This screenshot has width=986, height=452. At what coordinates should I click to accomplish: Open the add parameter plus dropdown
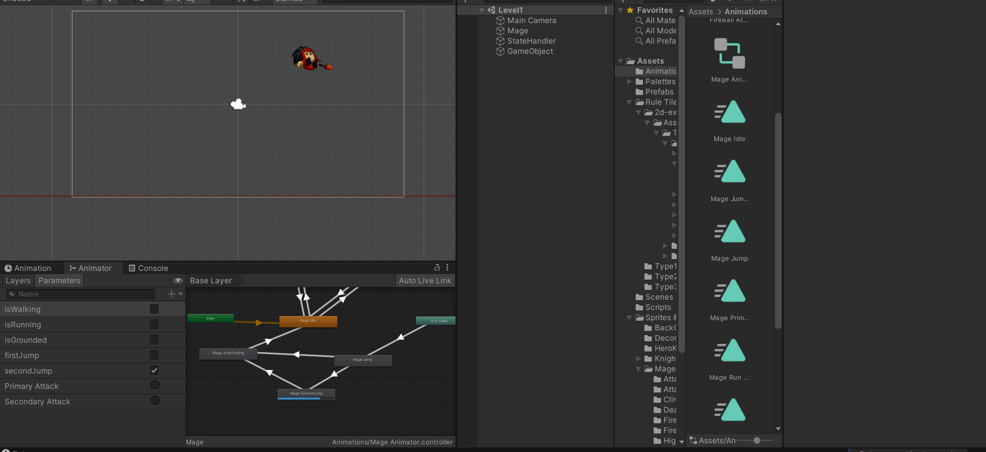coord(175,294)
